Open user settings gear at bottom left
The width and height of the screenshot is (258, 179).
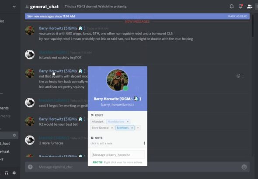click(x=14, y=173)
